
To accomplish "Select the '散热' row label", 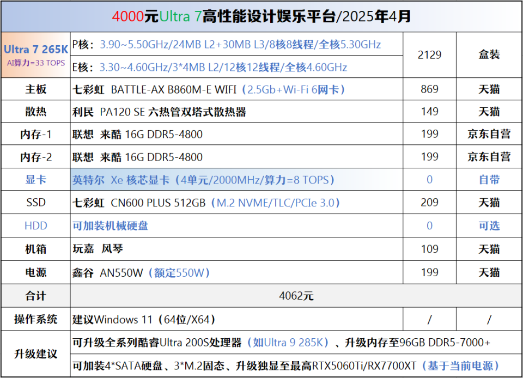I will (36, 112).
